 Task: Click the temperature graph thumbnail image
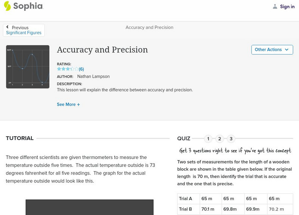28,66
